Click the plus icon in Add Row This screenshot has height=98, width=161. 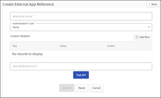click(137, 37)
